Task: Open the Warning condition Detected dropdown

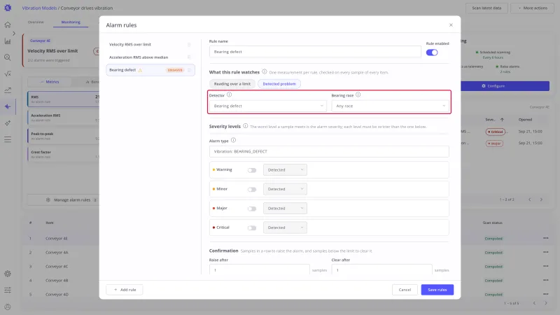Action: click(285, 170)
